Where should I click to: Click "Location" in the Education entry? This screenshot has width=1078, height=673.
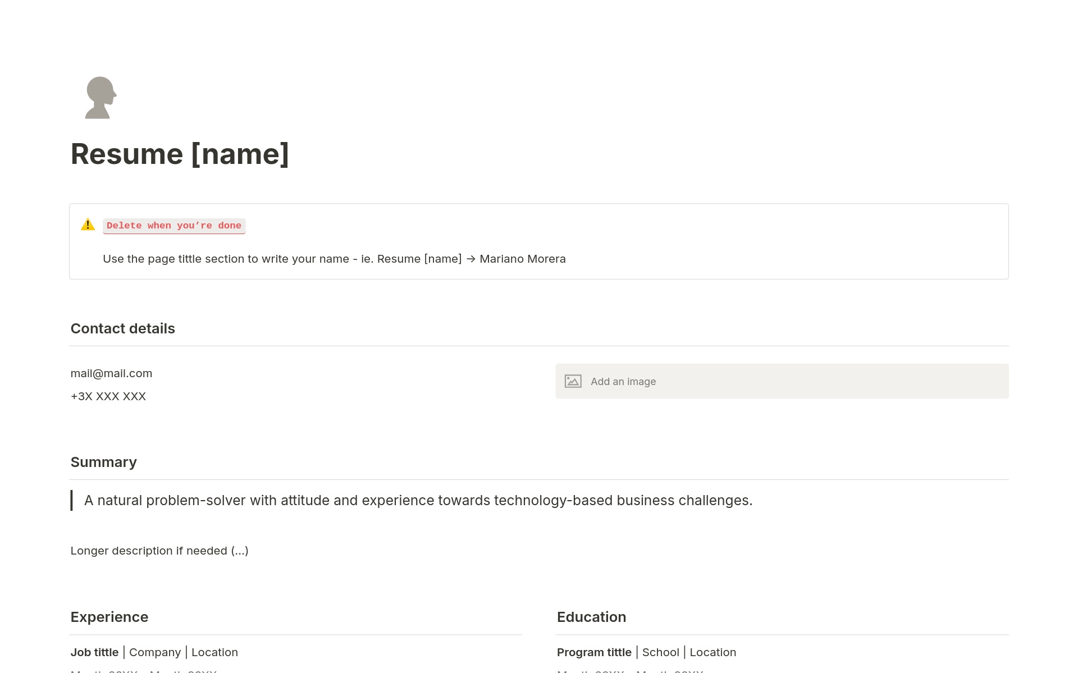click(x=712, y=652)
